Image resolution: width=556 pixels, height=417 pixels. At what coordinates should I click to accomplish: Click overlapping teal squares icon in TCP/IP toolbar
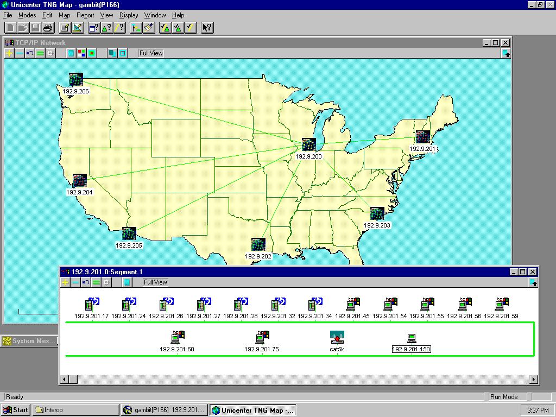(112, 53)
